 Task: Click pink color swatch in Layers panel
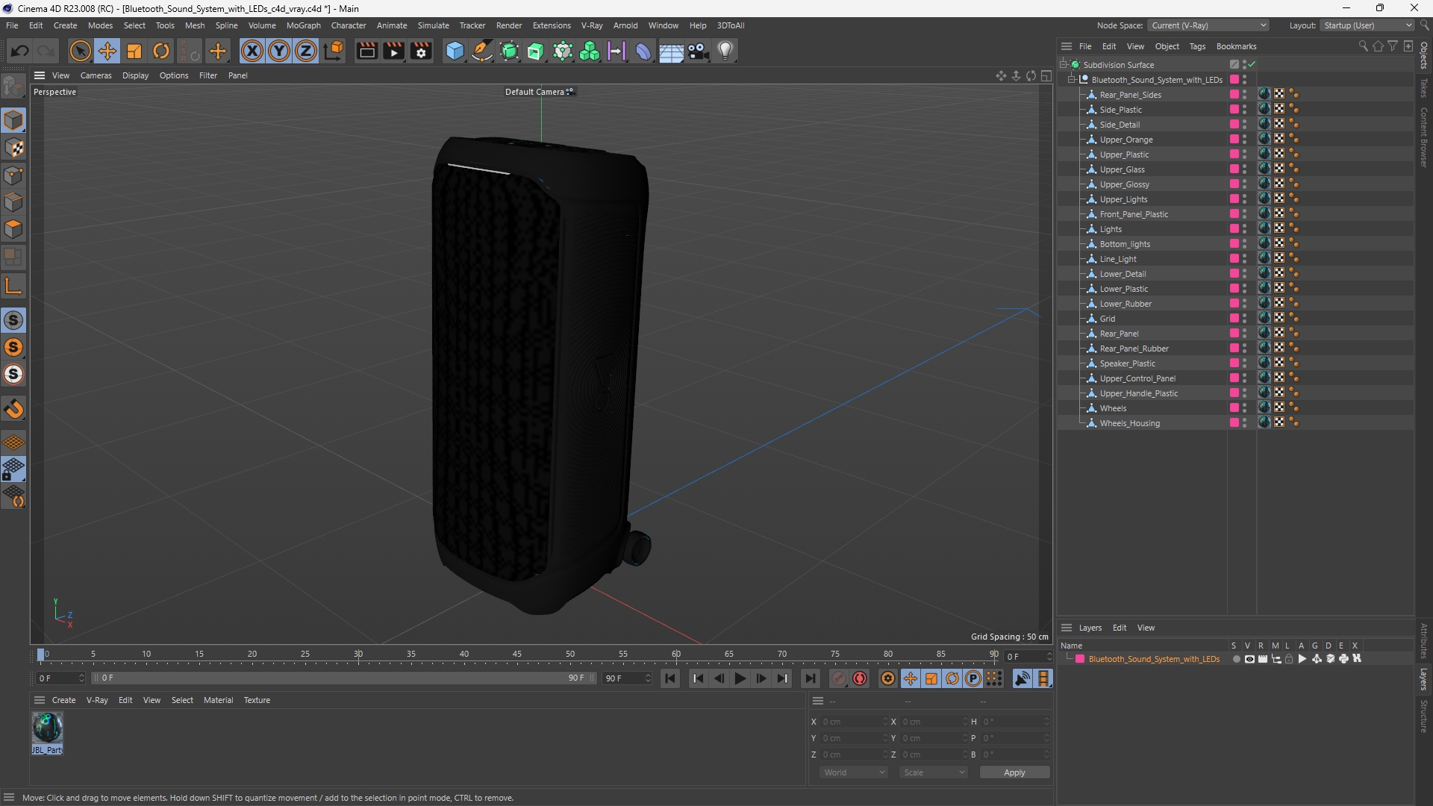click(x=1080, y=659)
